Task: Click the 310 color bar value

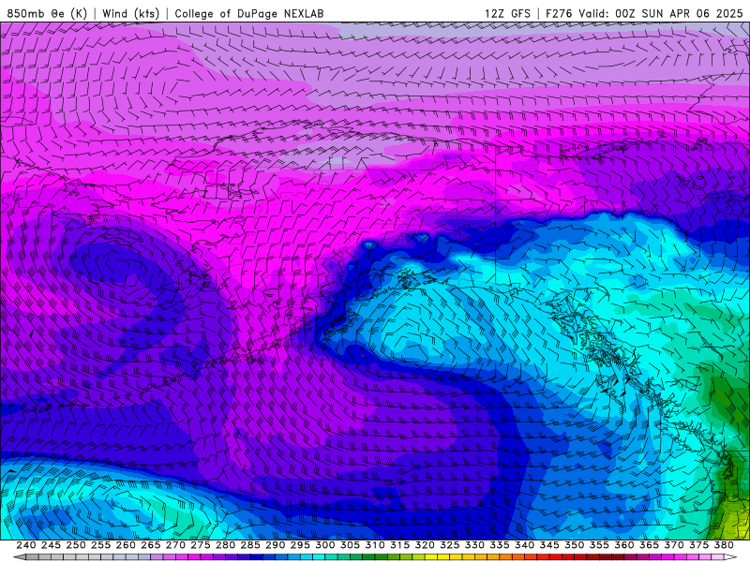Action: click(374, 545)
